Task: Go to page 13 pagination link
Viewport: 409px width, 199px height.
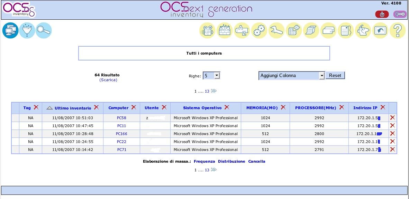Action: tap(206, 91)
